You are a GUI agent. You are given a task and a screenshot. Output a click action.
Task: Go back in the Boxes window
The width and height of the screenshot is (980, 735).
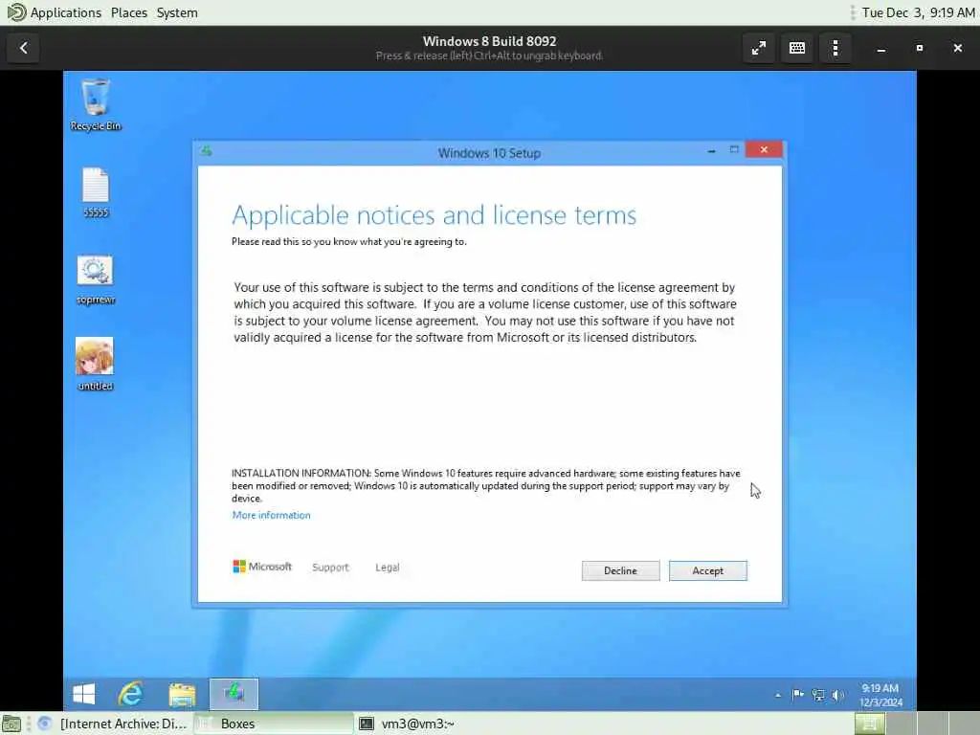pyautogui.click(x=24, y=48)
